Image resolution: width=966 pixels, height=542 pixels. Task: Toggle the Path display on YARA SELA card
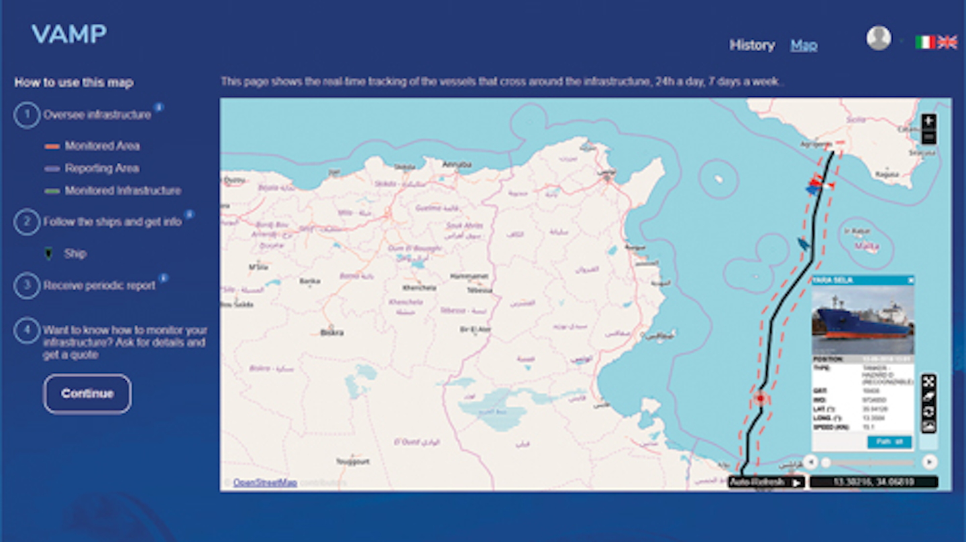coord(888,442)
